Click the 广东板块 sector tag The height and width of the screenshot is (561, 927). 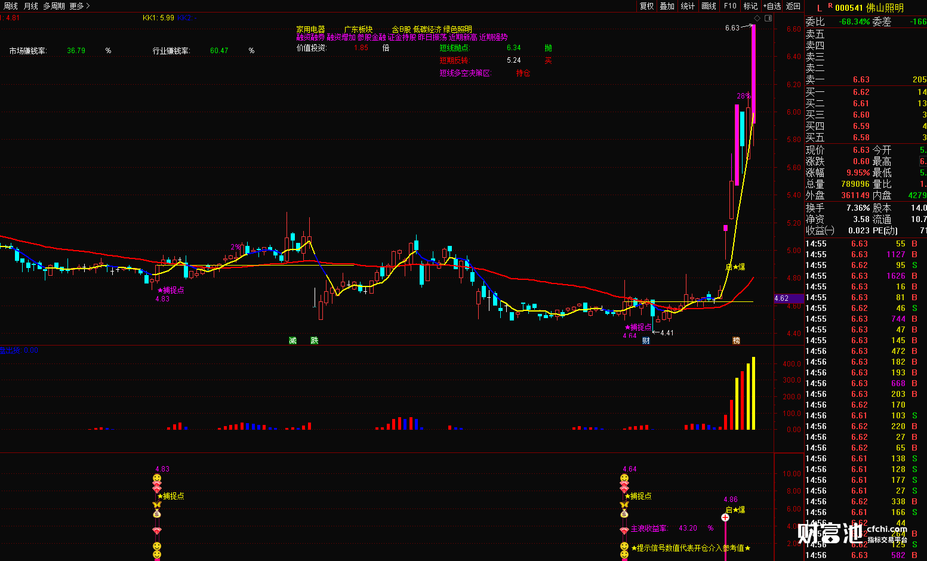pos(358,29)
